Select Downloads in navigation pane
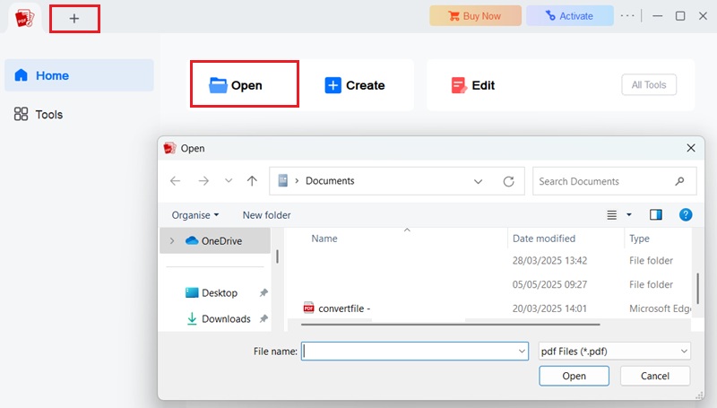 (220, 319)
